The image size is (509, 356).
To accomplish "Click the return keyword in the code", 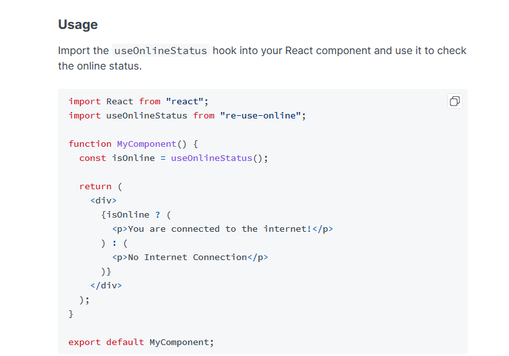I will click(x=95, y=187).
